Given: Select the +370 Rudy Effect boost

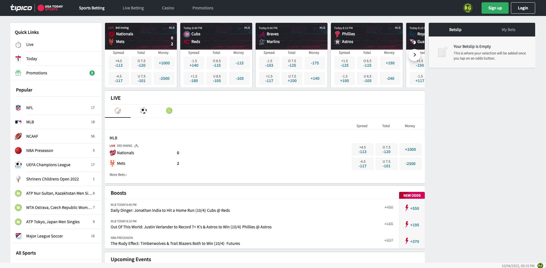Looking at the screenshot, I should 412,241.
